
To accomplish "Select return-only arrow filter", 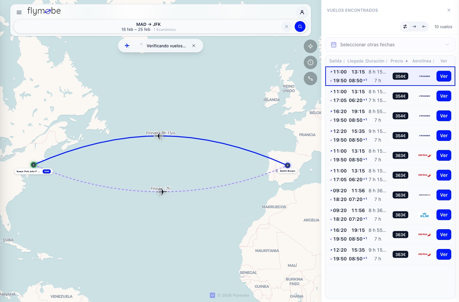I will (424, 27).
